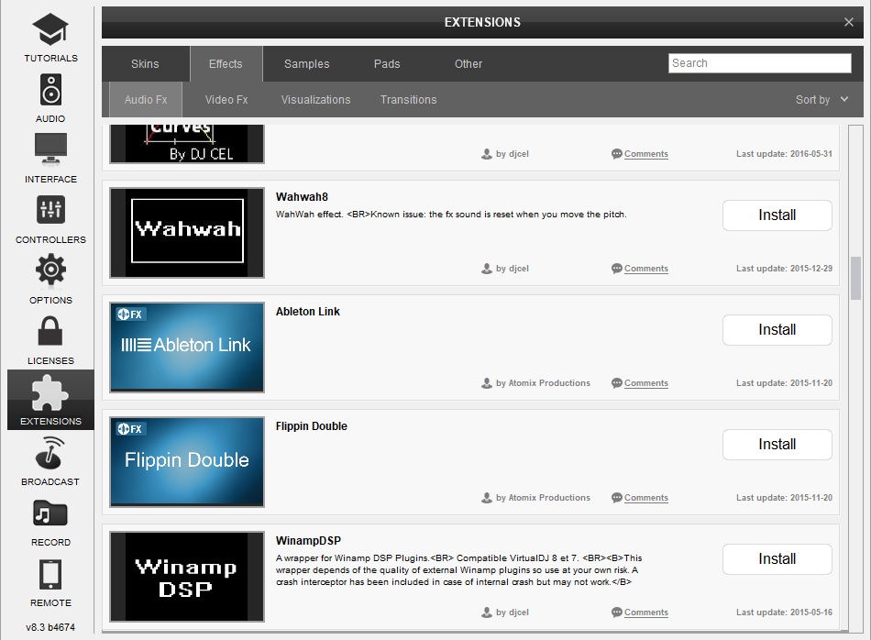Open Comments link for Wahwah8
Viewport: 871px width, 640px height.
click(x=646, y=269)
